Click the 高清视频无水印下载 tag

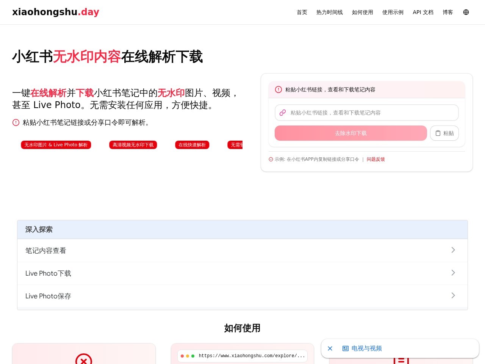(133, 145)
